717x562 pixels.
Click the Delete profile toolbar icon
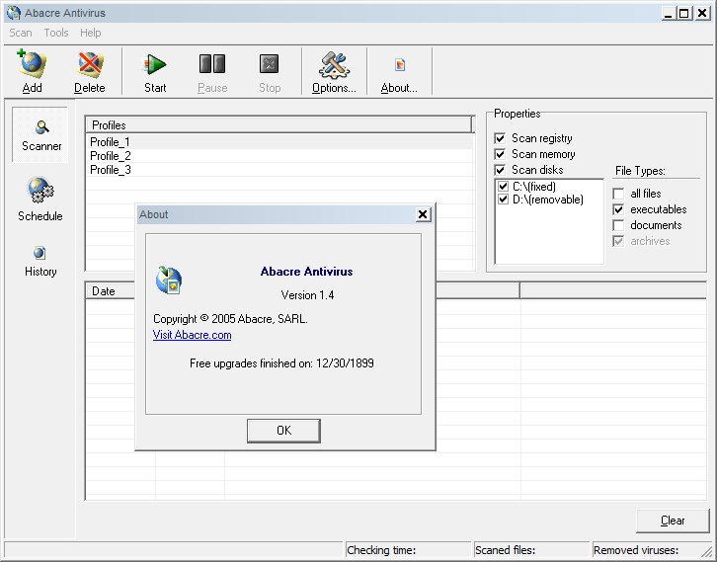point(90,65)
